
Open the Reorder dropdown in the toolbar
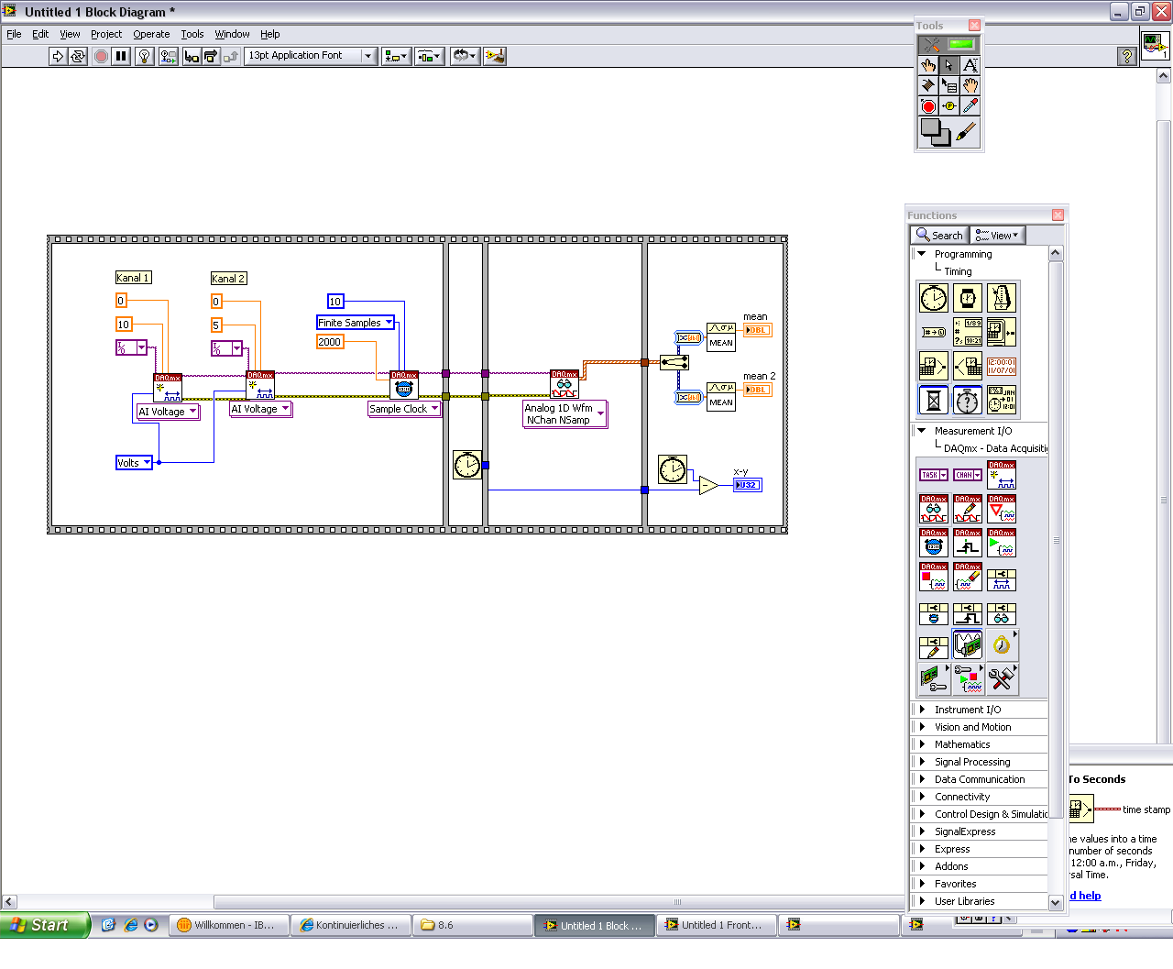click(464, 56)
